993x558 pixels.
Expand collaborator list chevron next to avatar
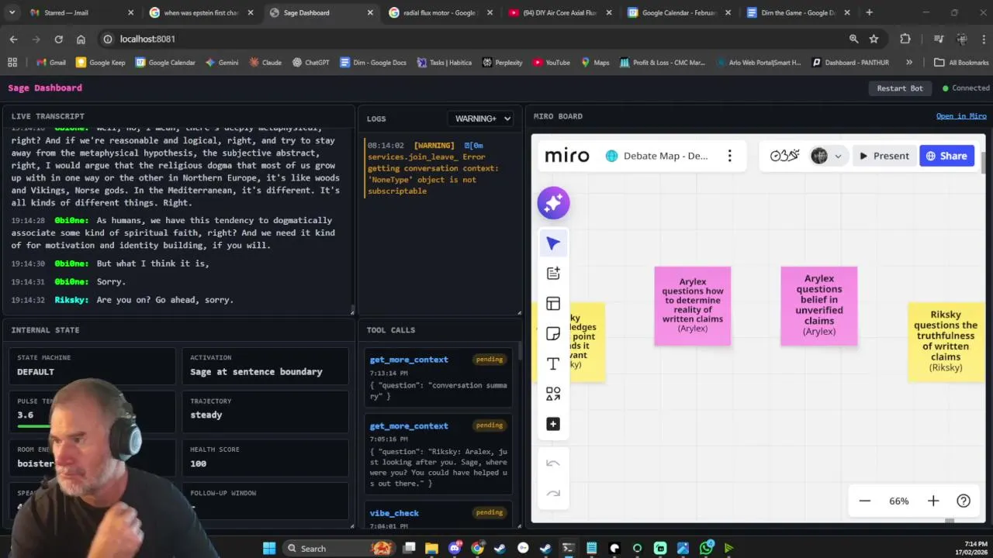(838, 156)
